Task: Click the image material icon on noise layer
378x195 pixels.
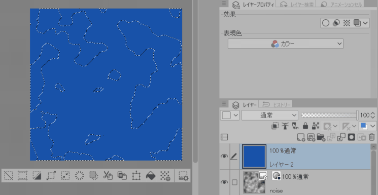Action: (263, 175)
